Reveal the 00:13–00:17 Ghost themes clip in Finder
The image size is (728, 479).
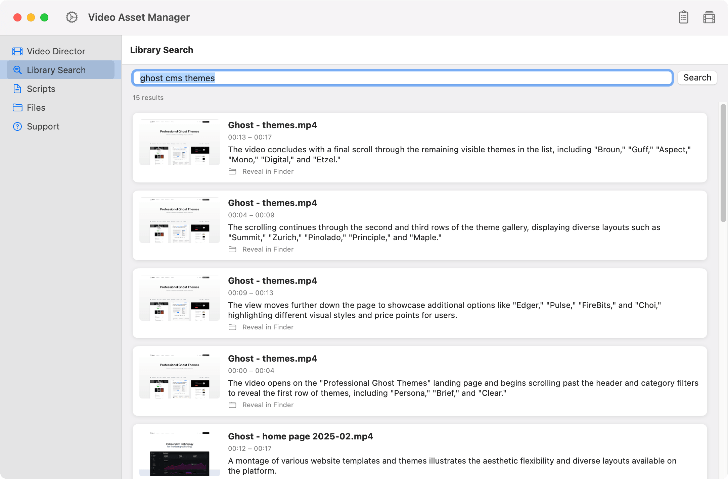[268, 171]
